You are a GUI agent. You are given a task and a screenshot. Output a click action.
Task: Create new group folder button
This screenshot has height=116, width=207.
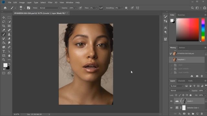(x=193, y=114)
